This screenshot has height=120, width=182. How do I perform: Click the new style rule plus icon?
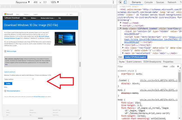(178, 66)
